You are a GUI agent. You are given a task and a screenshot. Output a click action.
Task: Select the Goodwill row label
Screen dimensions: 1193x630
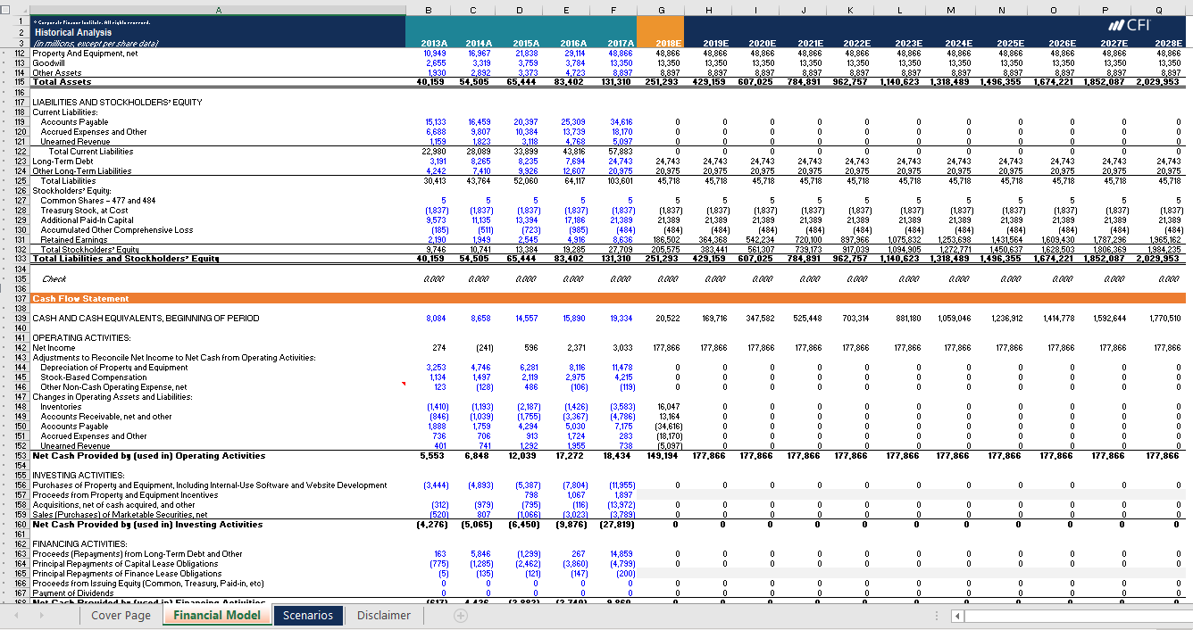coord(49,63)
